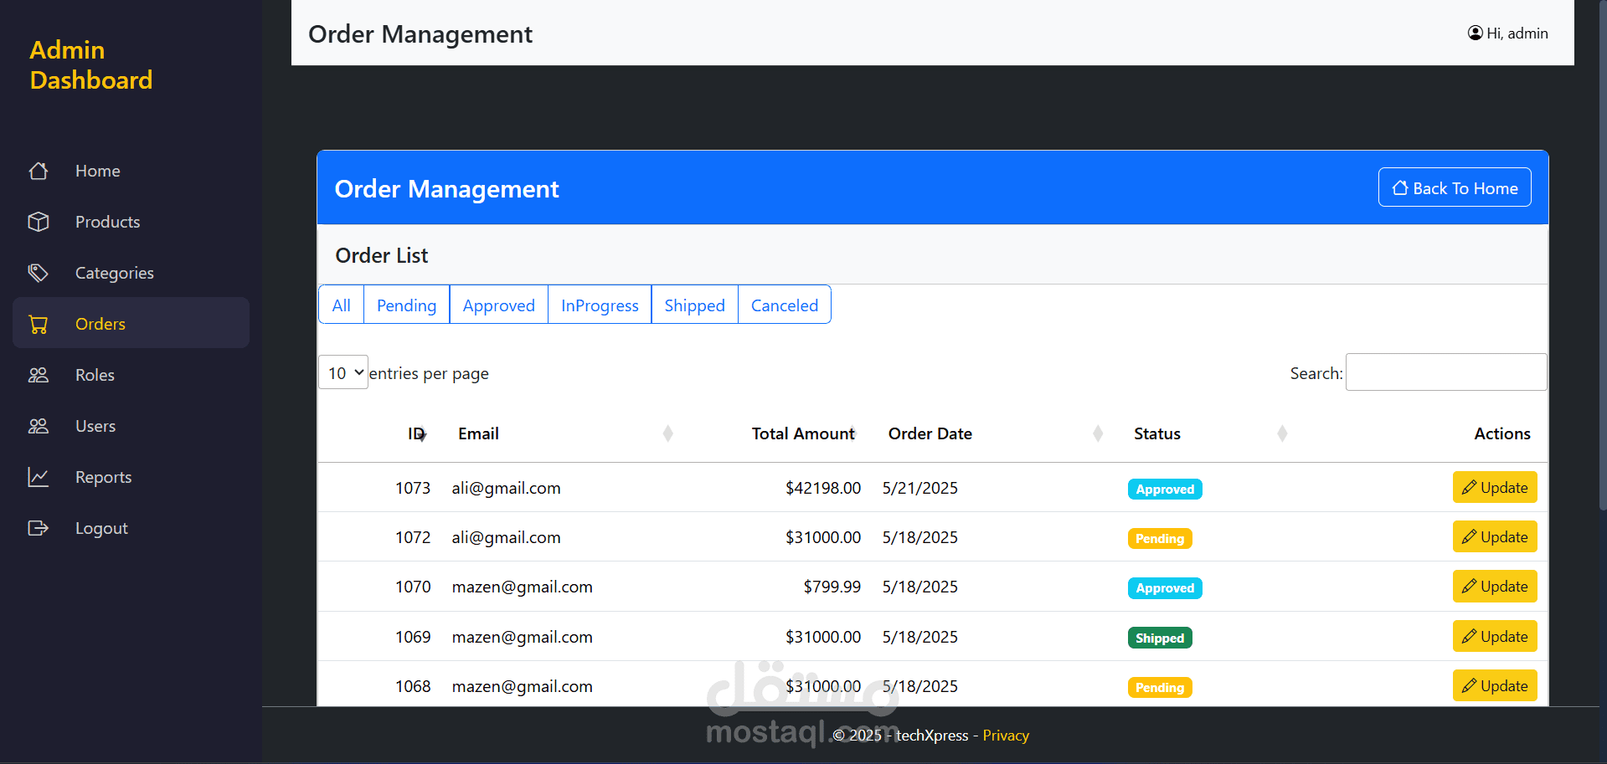Select the Categories tag icon
Viewport: 1607px width, 764px height.
click(x=39, y=273)
